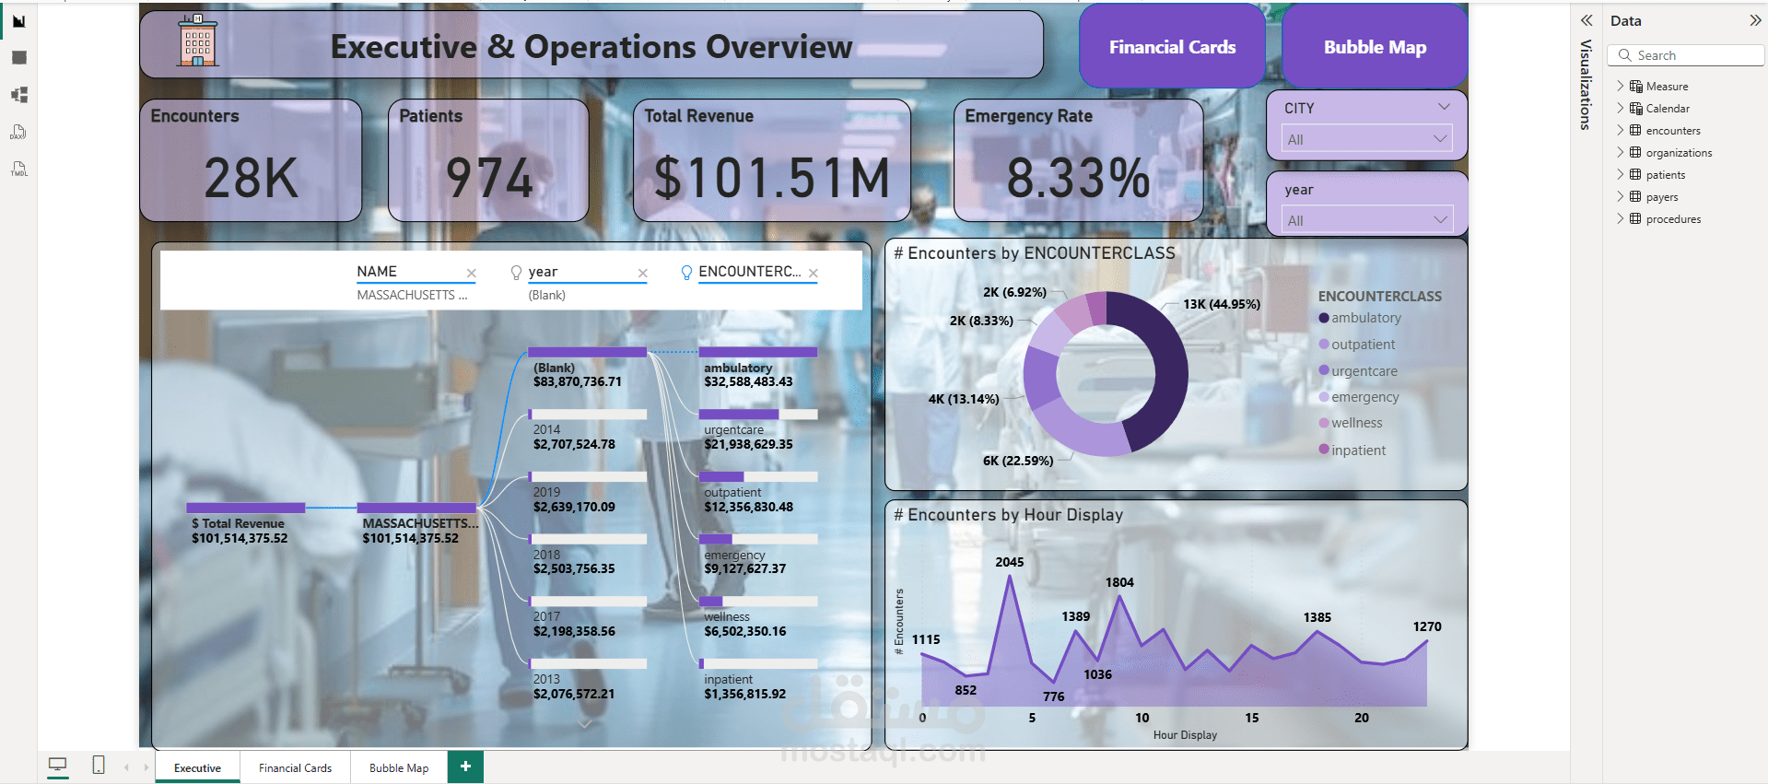Click the hospital building logo icon
Screen dimensions: 1768x784
point(198,41)
